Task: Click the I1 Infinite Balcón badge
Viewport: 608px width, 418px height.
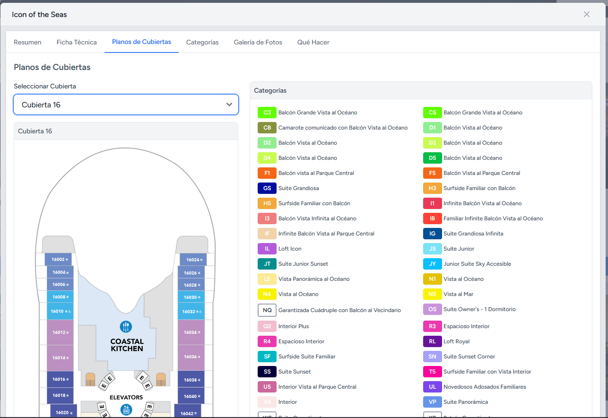Action: click(432, 203)
